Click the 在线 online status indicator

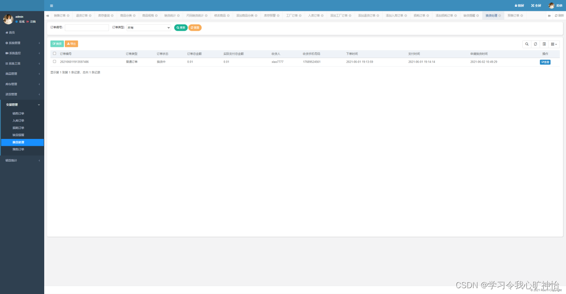point(20,21)
